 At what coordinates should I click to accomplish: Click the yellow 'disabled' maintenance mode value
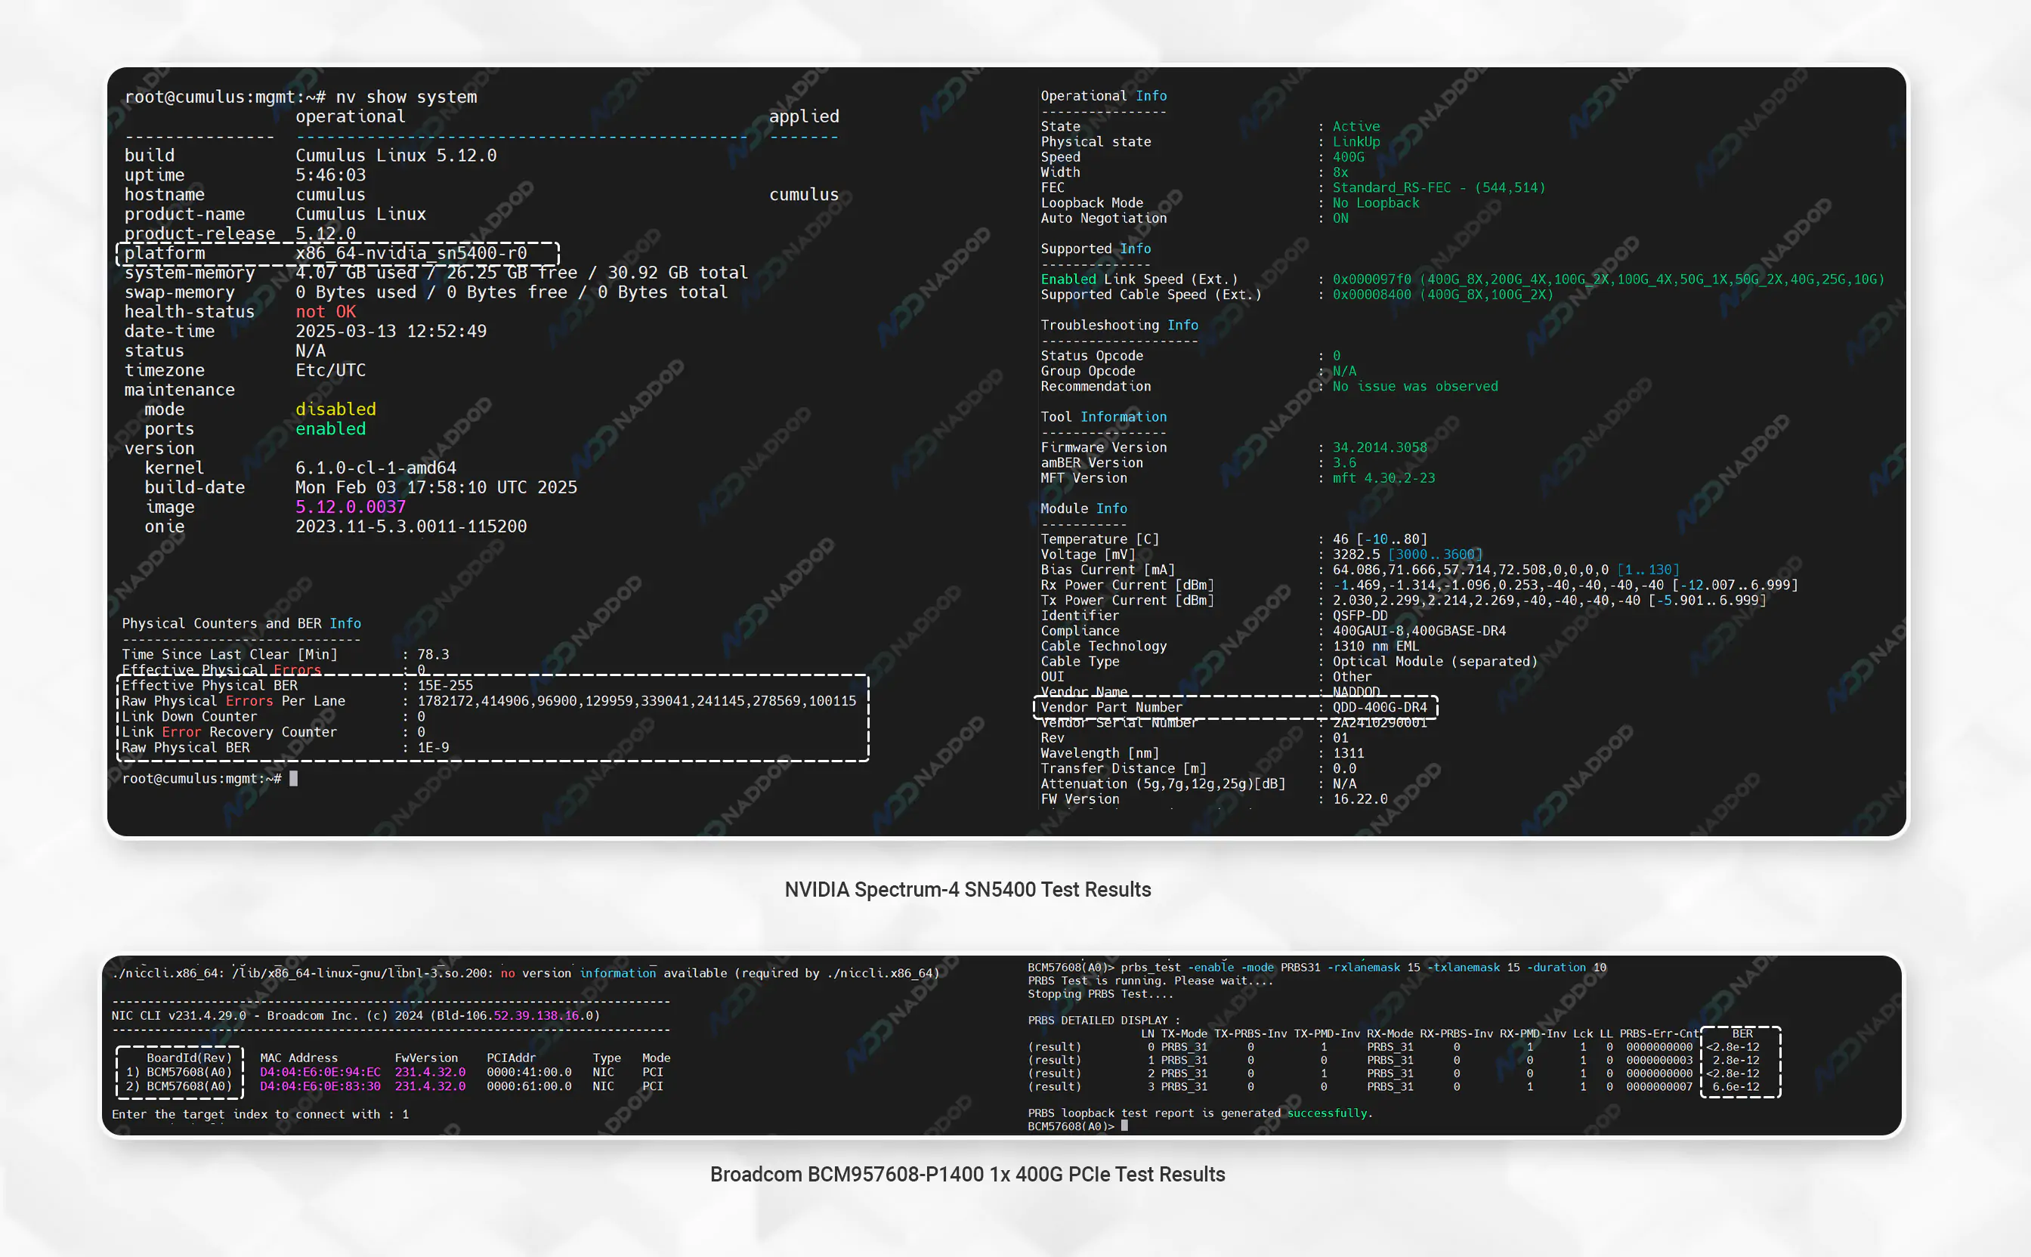pyautogui.click(x=335, y=409)
